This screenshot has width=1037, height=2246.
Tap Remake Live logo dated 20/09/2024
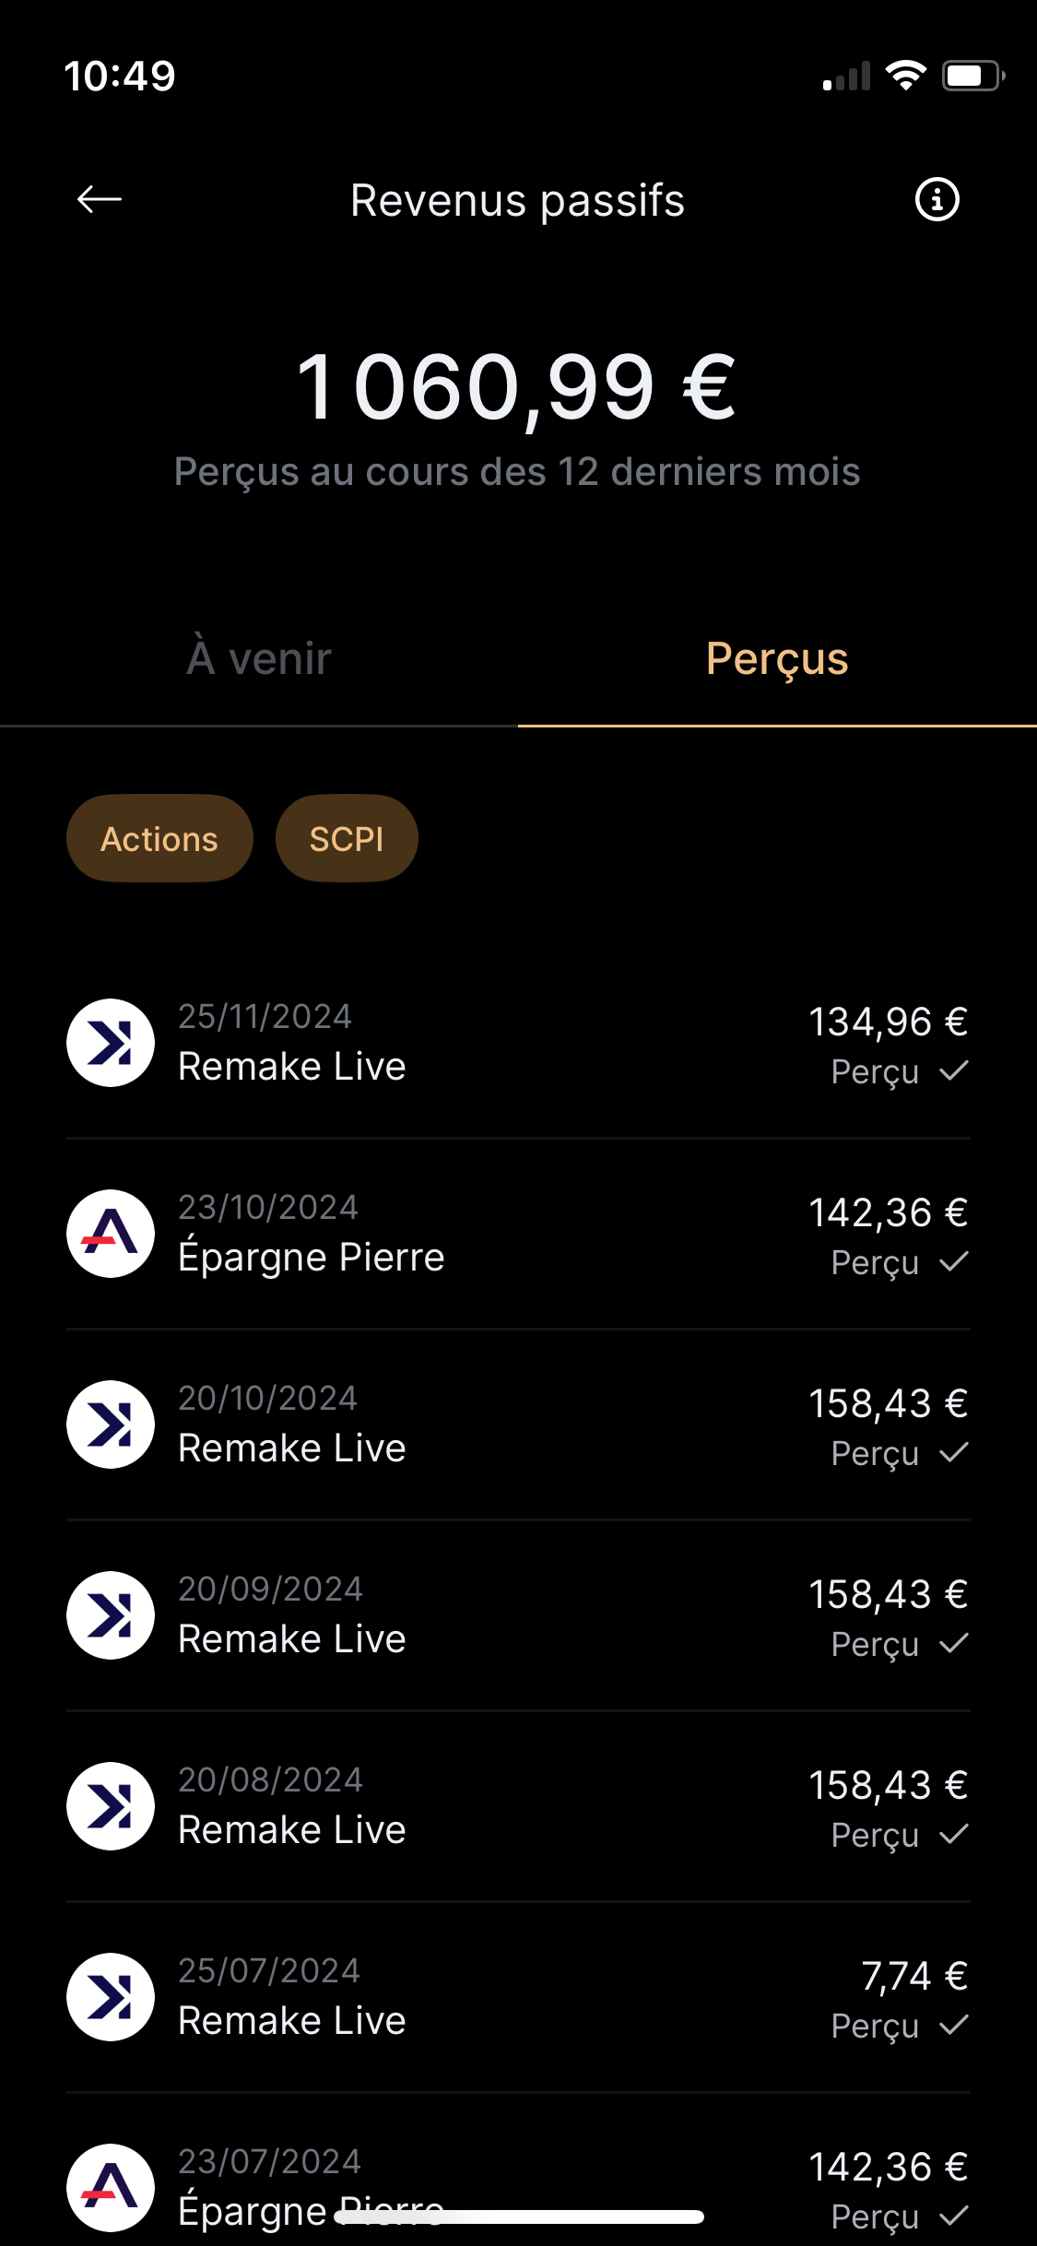(111, 1615)
